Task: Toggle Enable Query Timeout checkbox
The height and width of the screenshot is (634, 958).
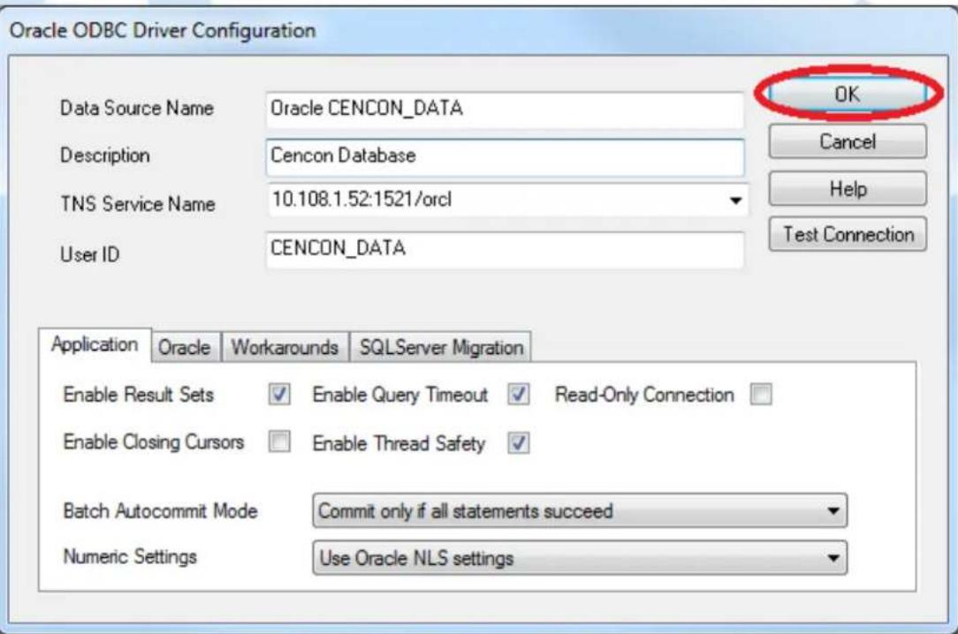Action: pyautogui.click(x=519, y=394)
